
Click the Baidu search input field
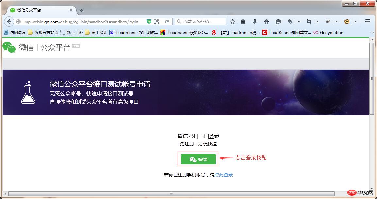coord(199,21)
